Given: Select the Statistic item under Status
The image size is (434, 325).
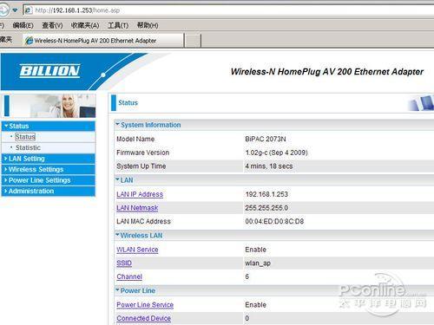Looking at the screenshot, I should 28,147.
